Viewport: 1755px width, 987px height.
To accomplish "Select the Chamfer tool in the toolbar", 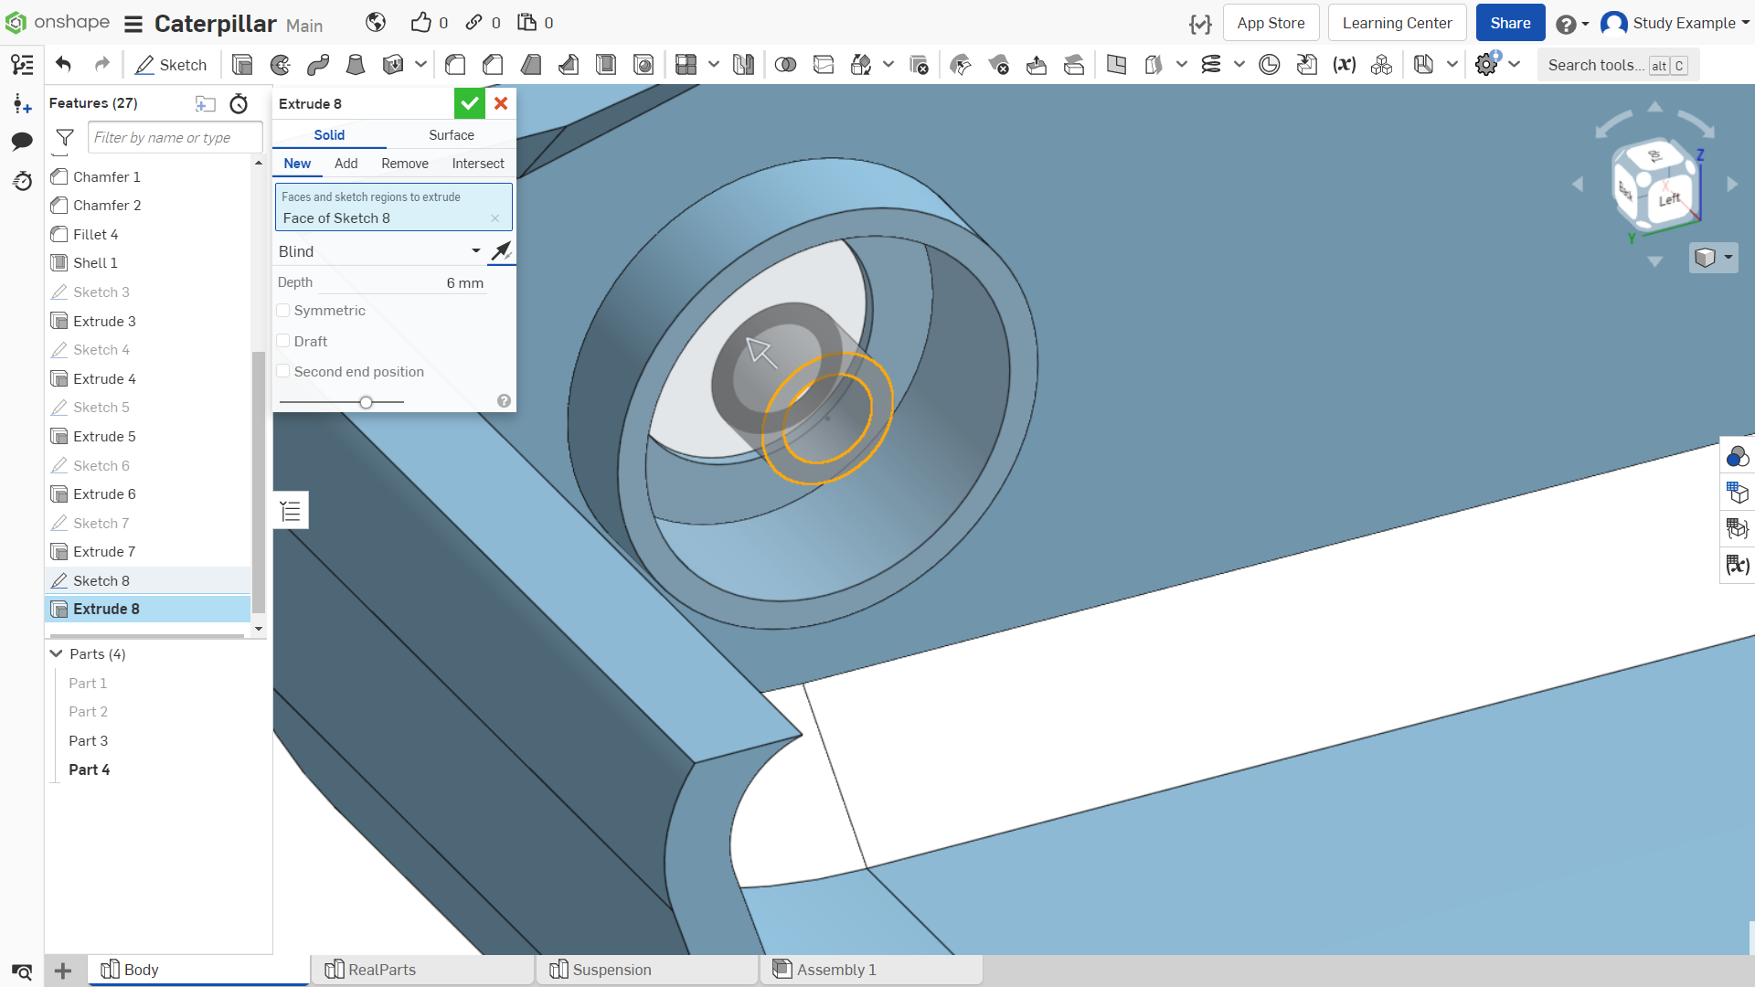I will pyautogui.click(x=493, y=64).
